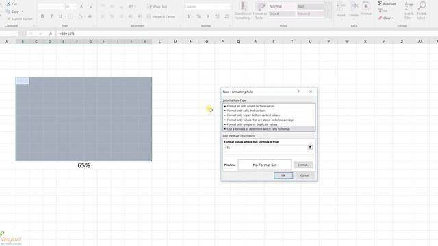Viewport: 438px width, 246px height.
Task: Open Find & Select magnifier menu
Action: (422, 11)
